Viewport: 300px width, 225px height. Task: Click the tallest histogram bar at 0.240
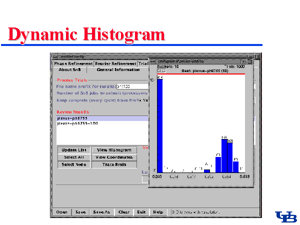click(x=160, y=125)
